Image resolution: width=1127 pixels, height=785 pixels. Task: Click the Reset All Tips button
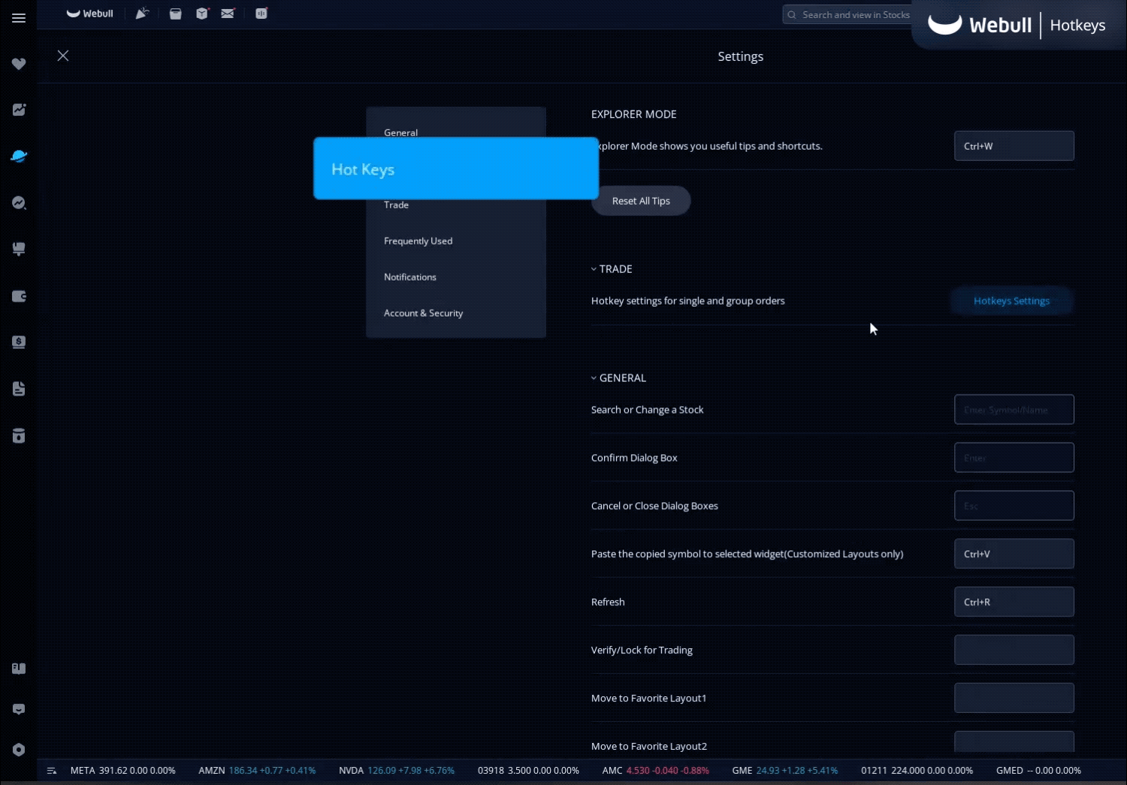coord(640,201)
